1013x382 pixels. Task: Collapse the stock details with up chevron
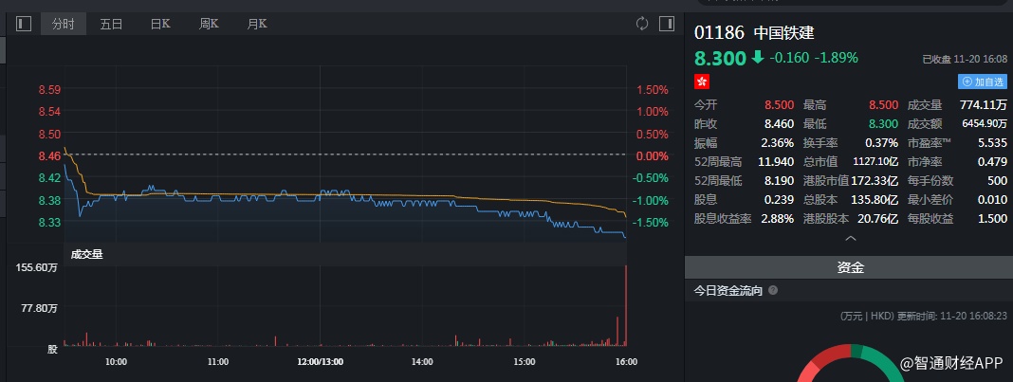(x=850, y=239)
